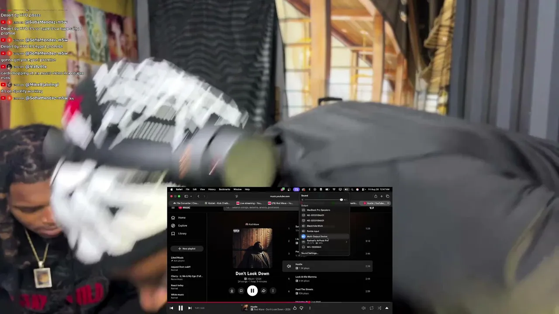Open the Chxrry U, Me & My Ego playlist
Image resolution: width=559 pixels, height=314 pixels.
(187, 277)
